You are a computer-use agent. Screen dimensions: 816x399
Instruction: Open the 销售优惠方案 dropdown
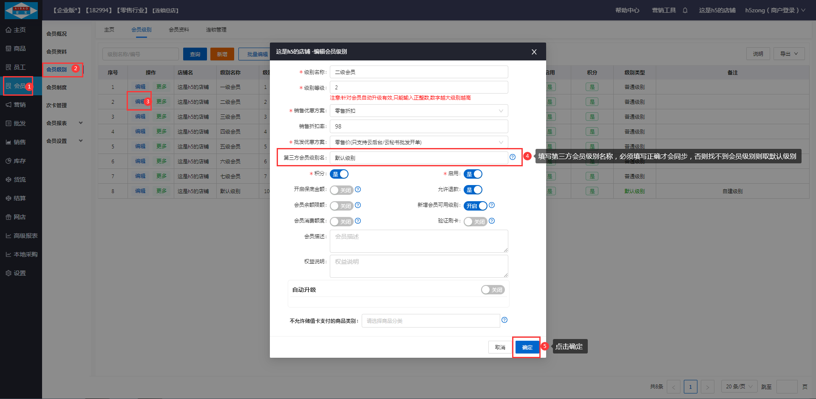(419, 111)
